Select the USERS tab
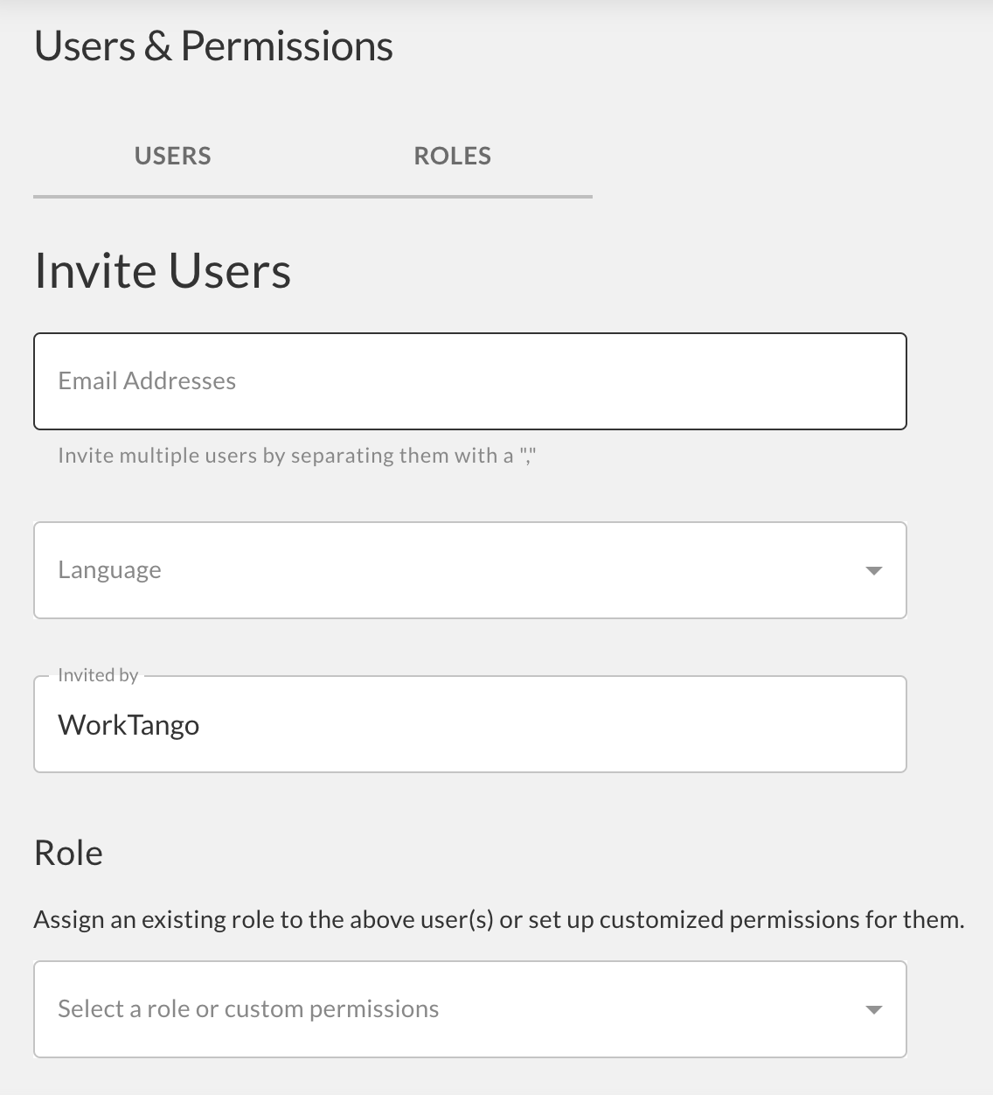This screenshot has height=1095, width=993. tap(172, 156)
